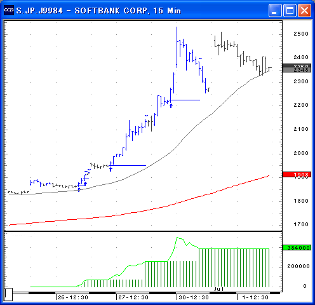The width and height of the screenshot is (315, 305).
Task: Click the green 384000 volume label
Action: pos(297,248)
